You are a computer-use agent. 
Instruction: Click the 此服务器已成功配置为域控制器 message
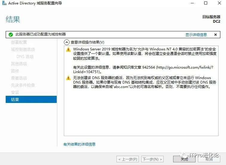click(41, 34)
